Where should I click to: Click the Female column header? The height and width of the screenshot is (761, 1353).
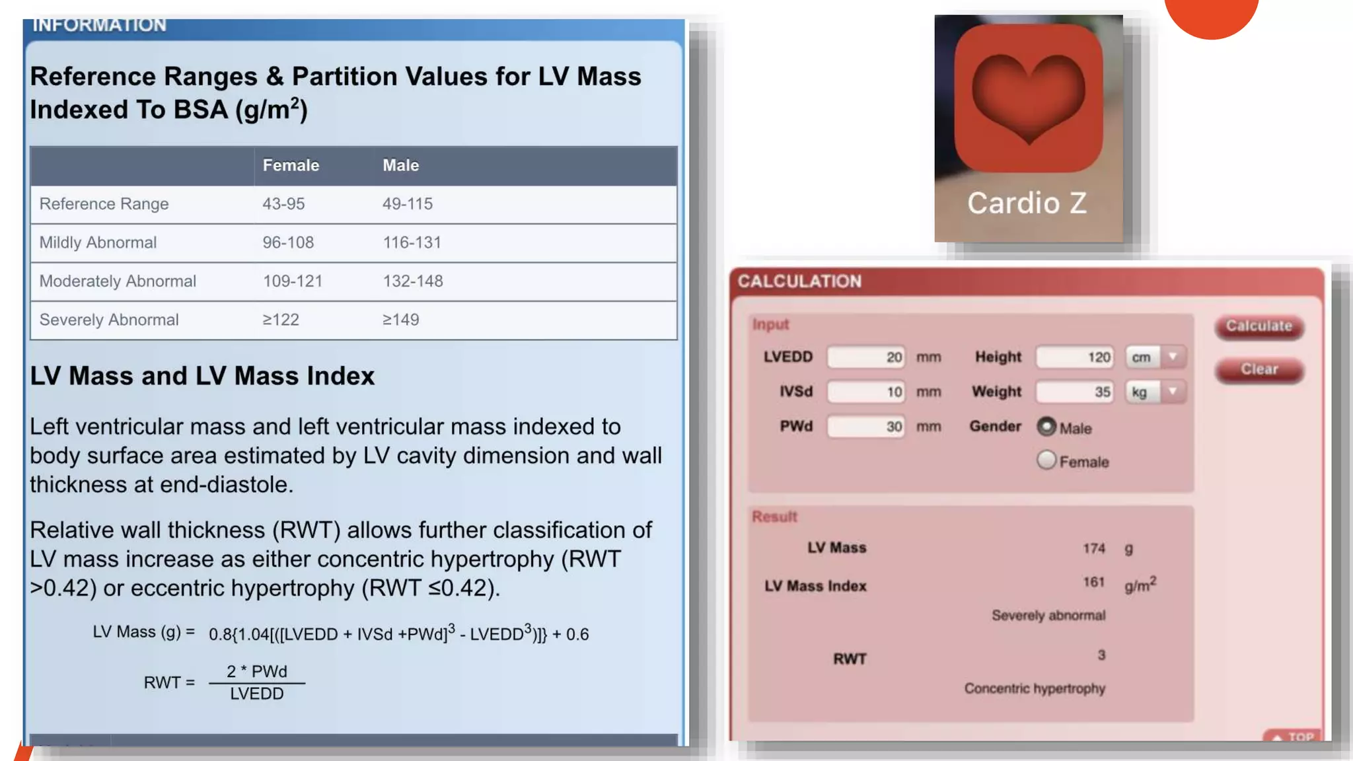click(x=291, y=165)
